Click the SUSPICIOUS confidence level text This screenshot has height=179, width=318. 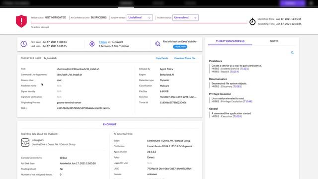(98, 17)
